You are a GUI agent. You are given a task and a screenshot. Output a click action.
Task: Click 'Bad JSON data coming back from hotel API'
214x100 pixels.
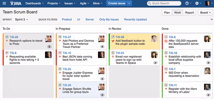77,58
